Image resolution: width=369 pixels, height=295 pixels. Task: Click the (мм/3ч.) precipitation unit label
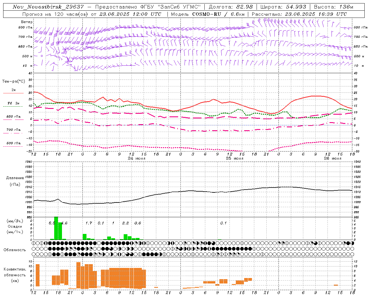[x=15, y=221]
